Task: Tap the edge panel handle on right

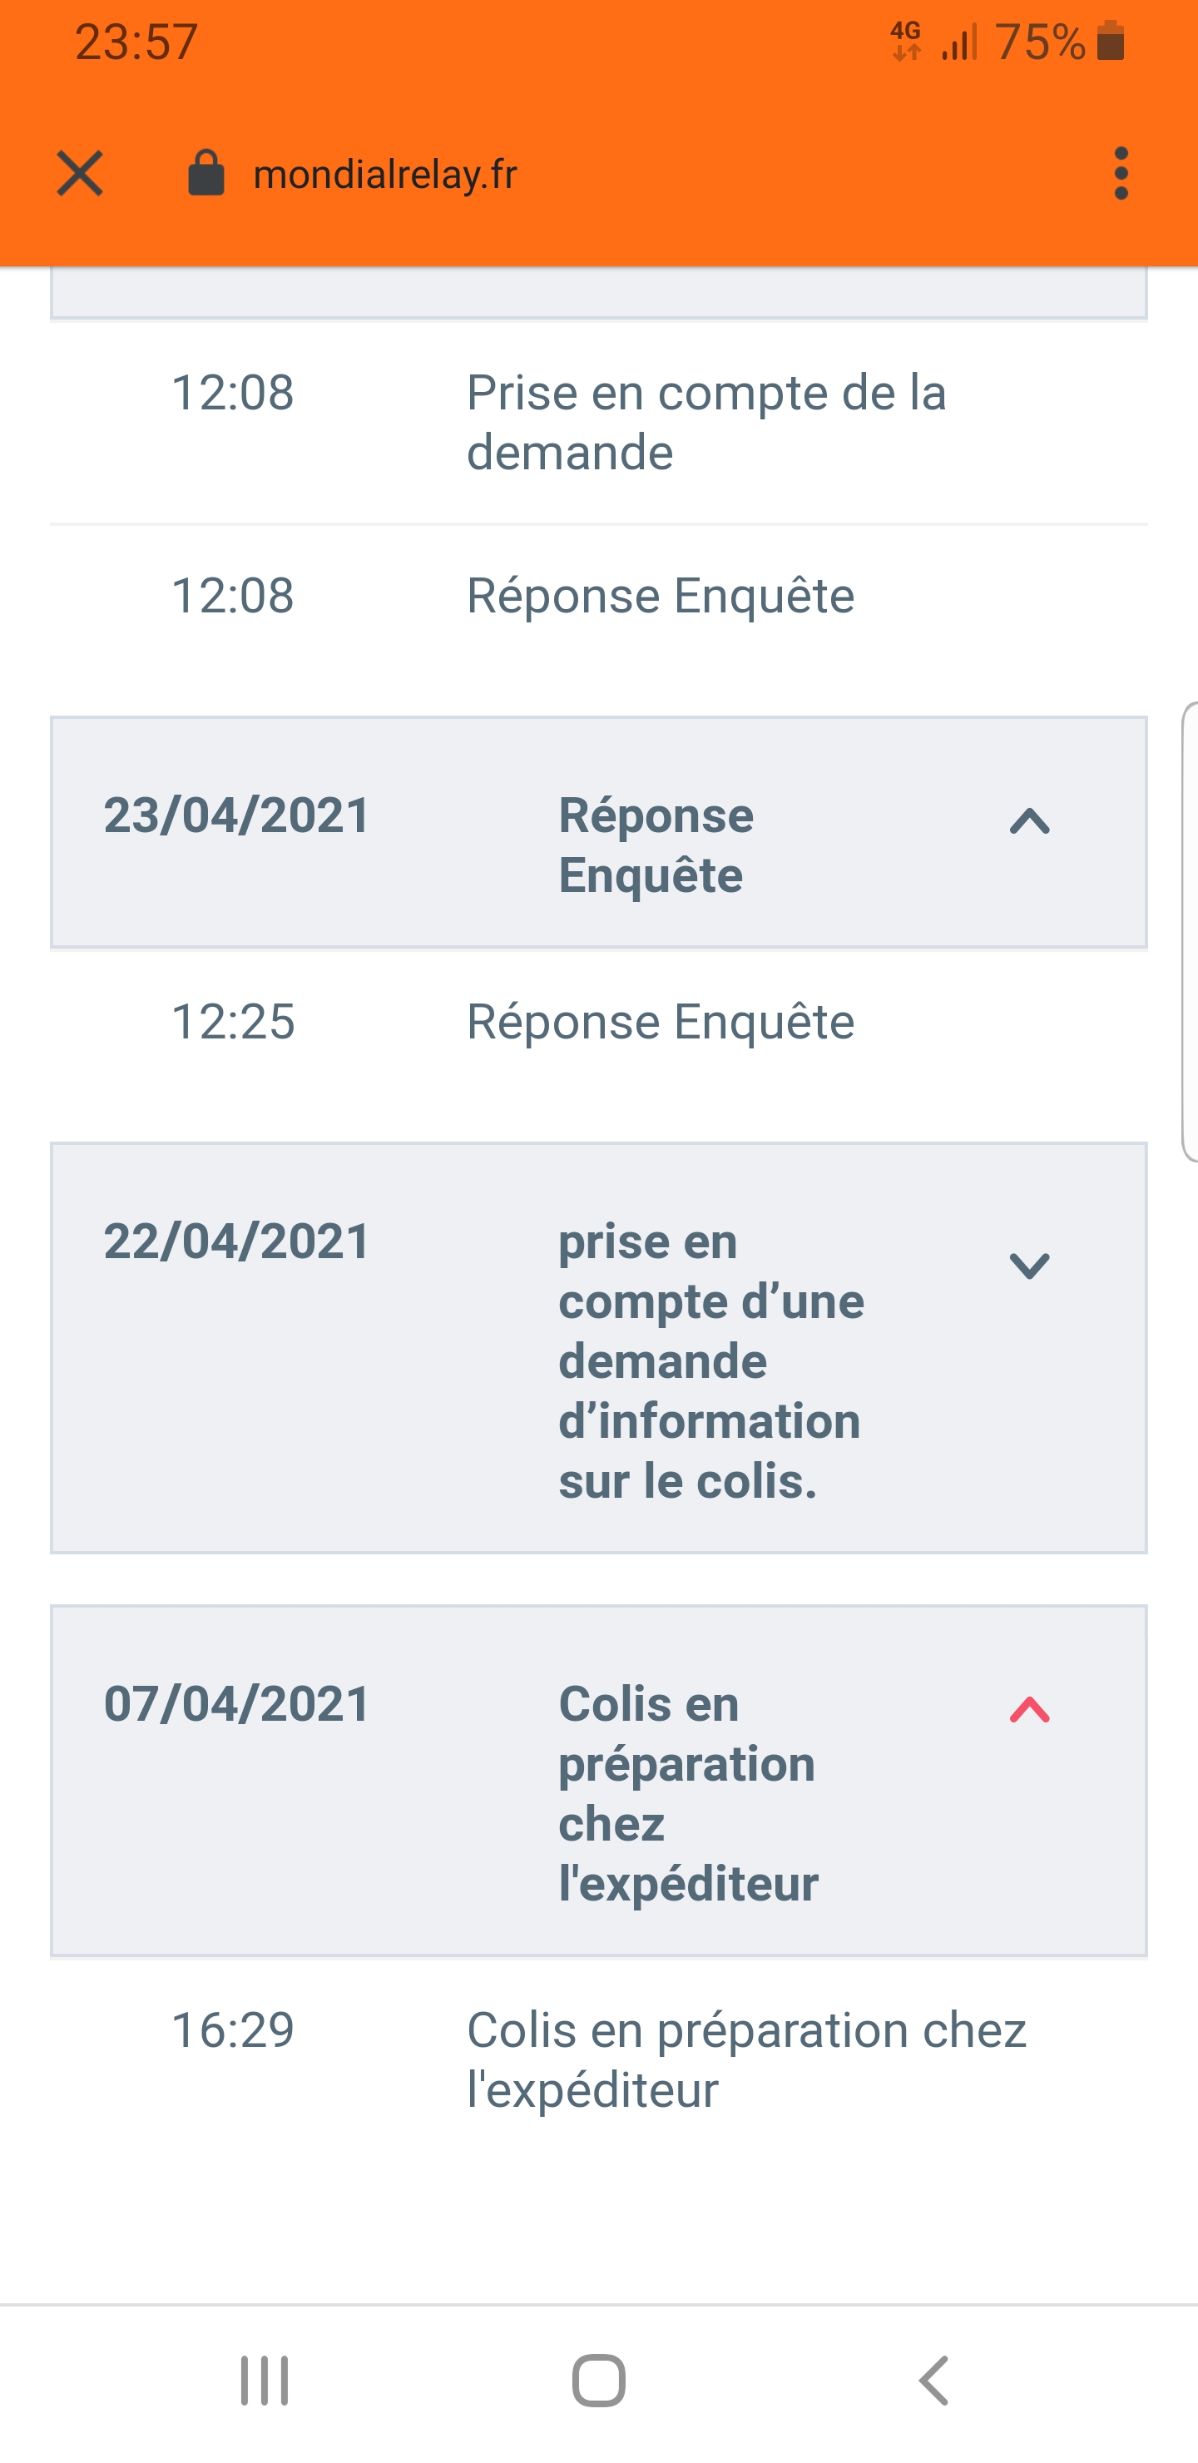Action: click(x=1190, y=932)
